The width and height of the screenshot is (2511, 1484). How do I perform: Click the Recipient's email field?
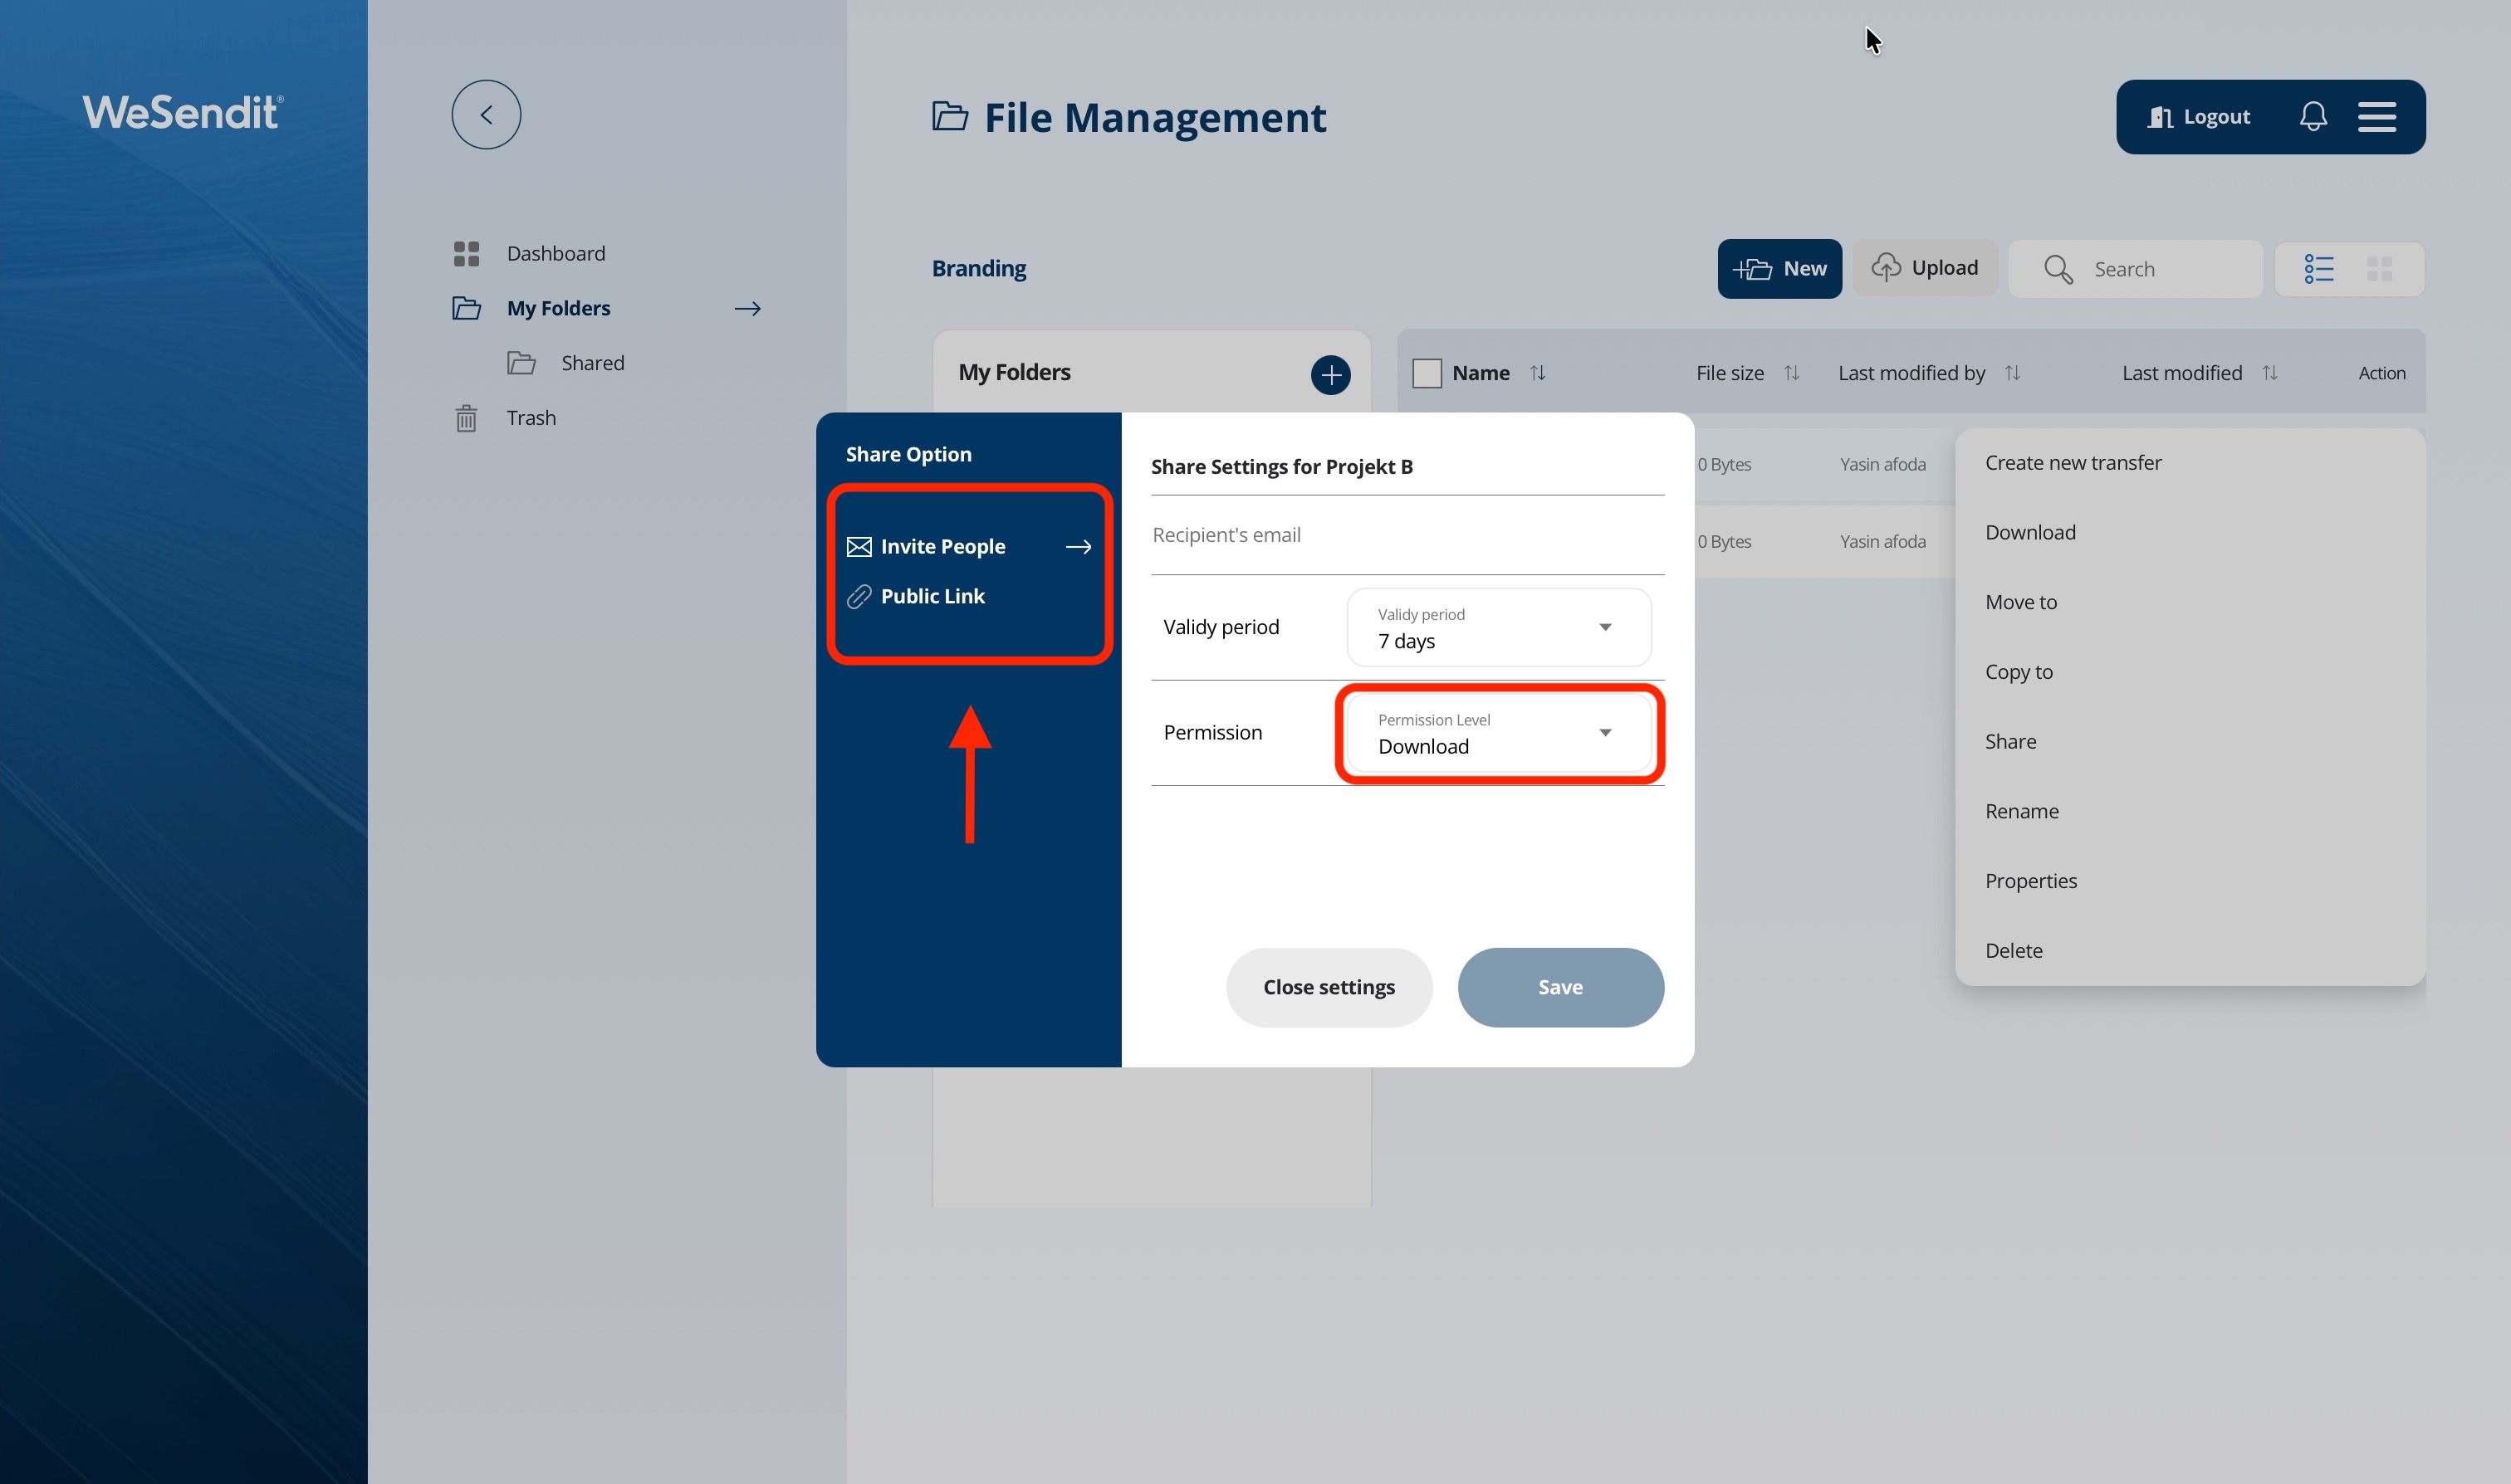point(1406,535)
